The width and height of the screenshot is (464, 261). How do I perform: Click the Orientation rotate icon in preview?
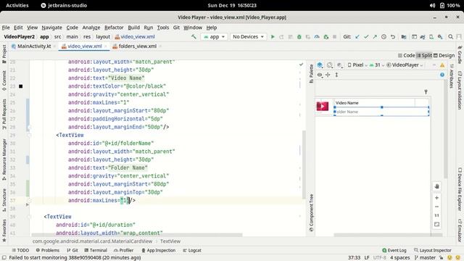[329, 65]
